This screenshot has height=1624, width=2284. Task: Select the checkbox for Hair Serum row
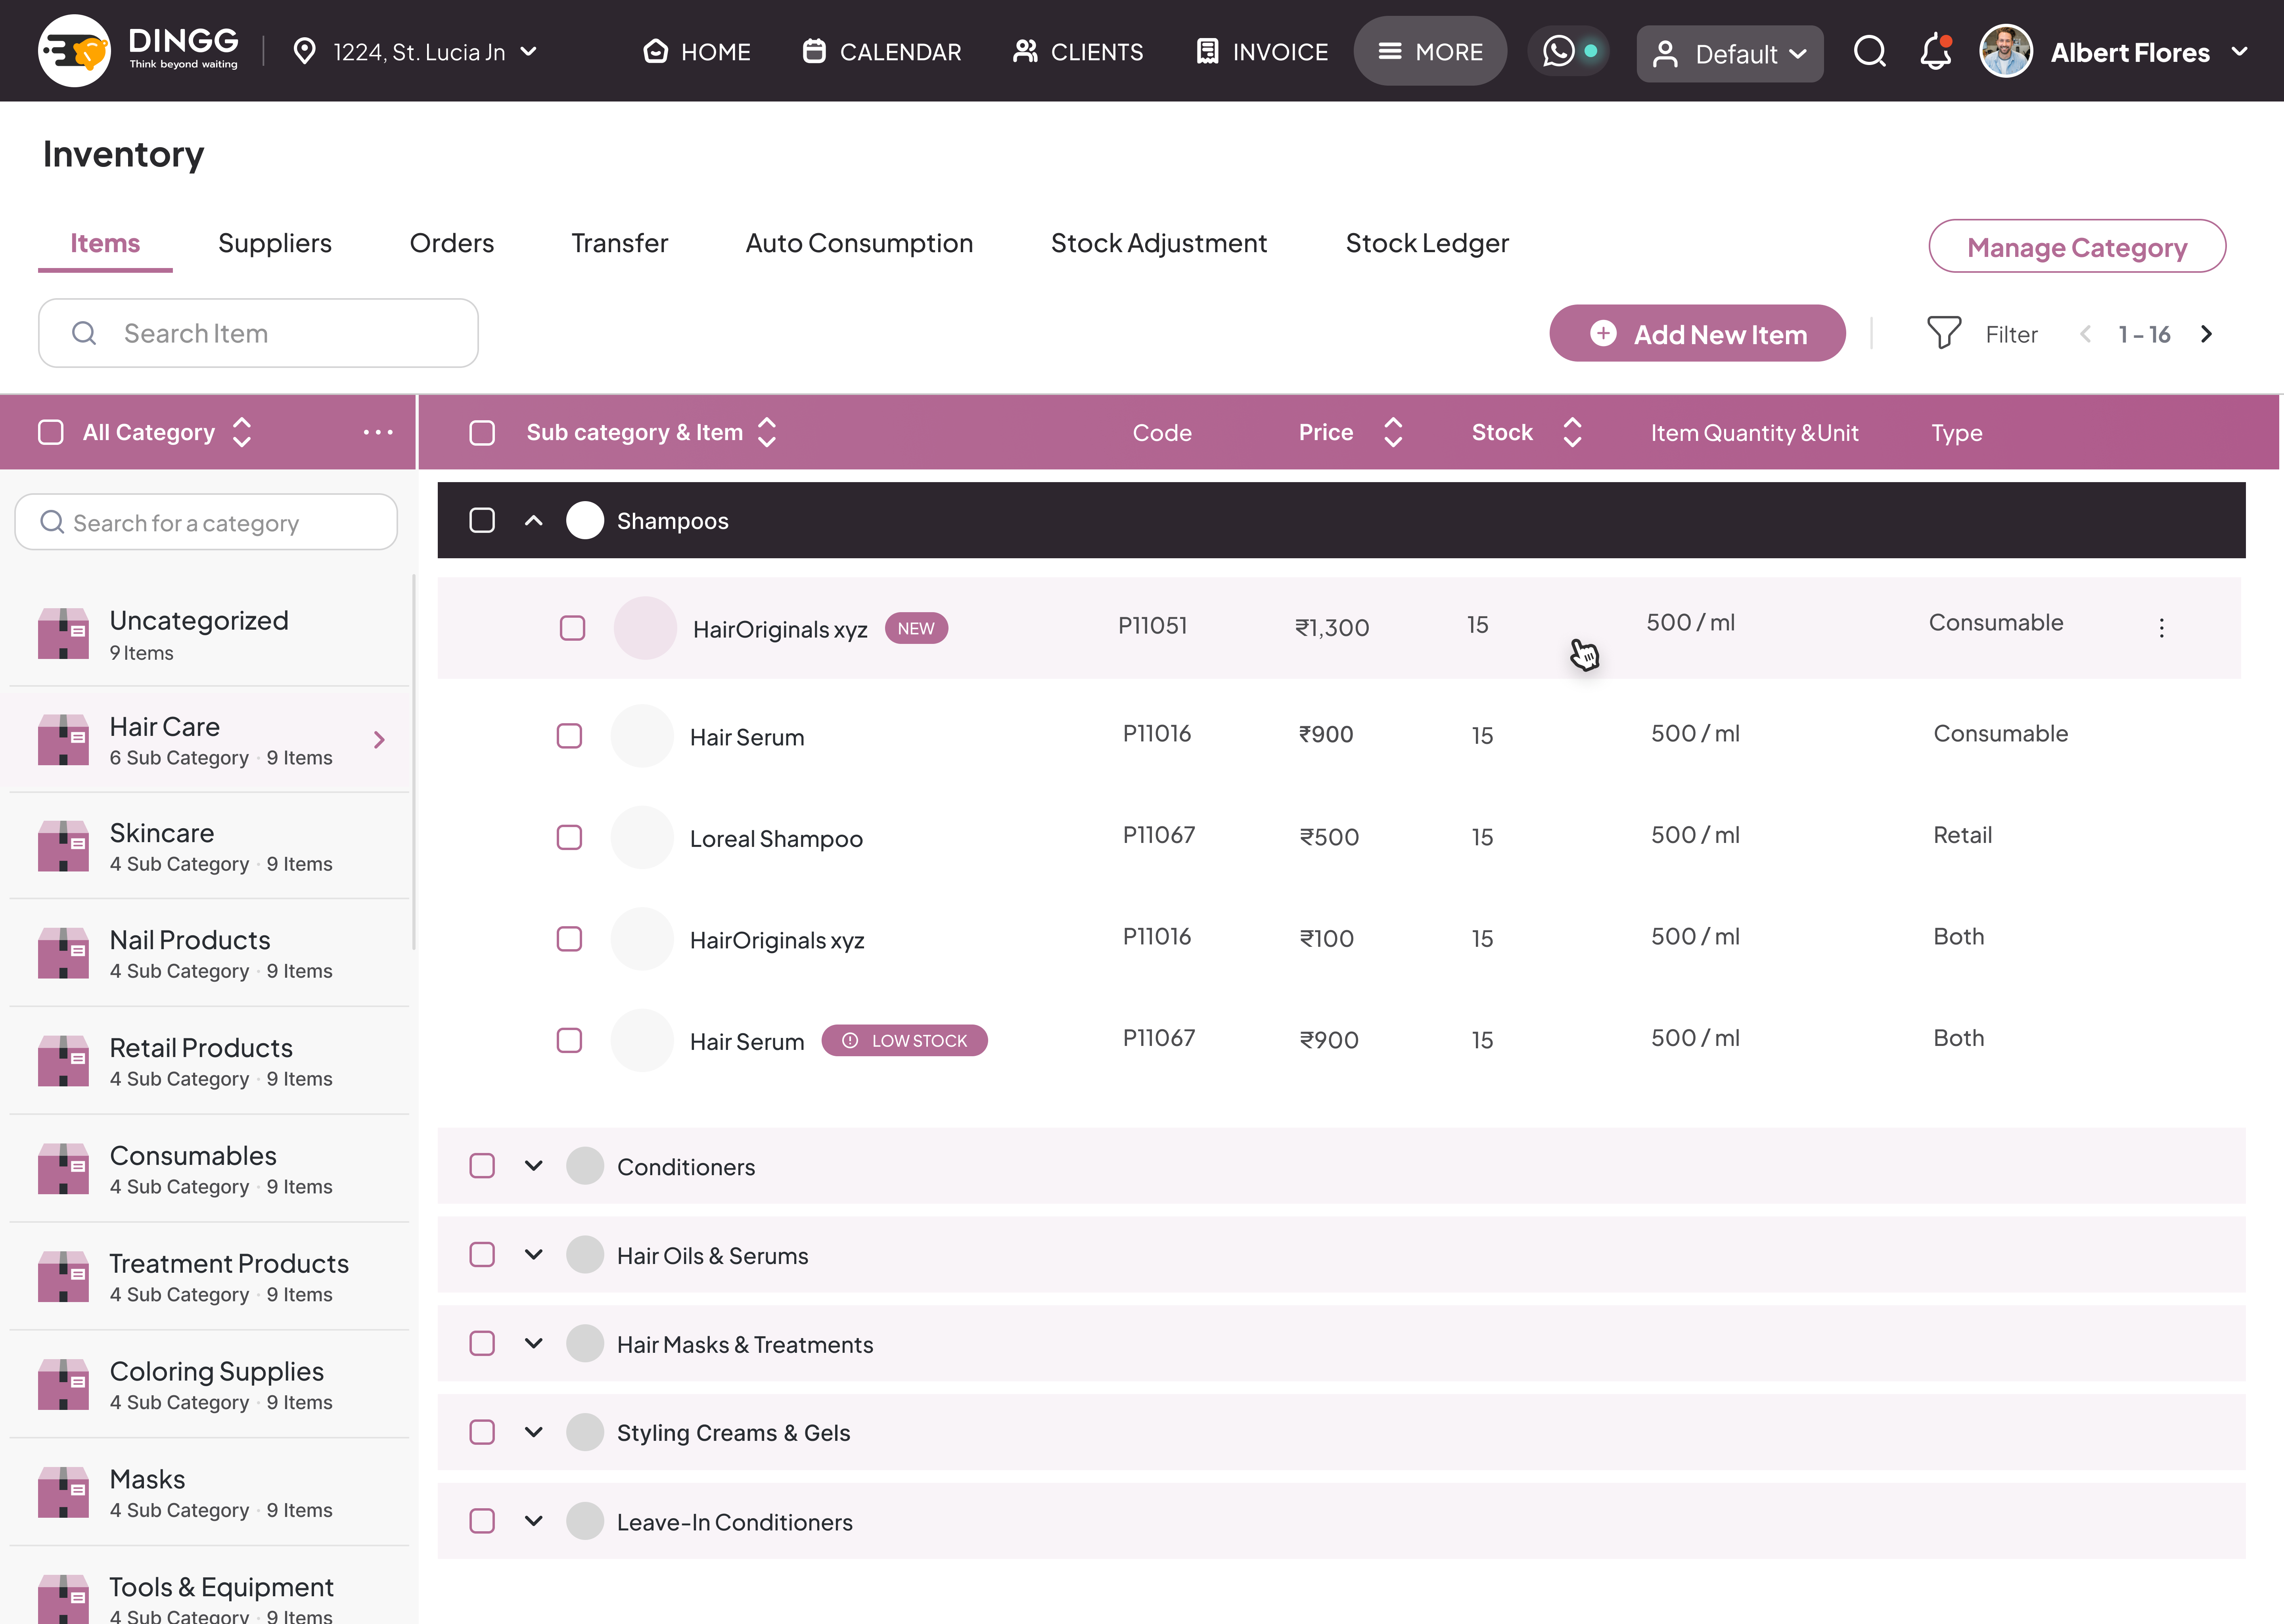[x=570, y=736]
